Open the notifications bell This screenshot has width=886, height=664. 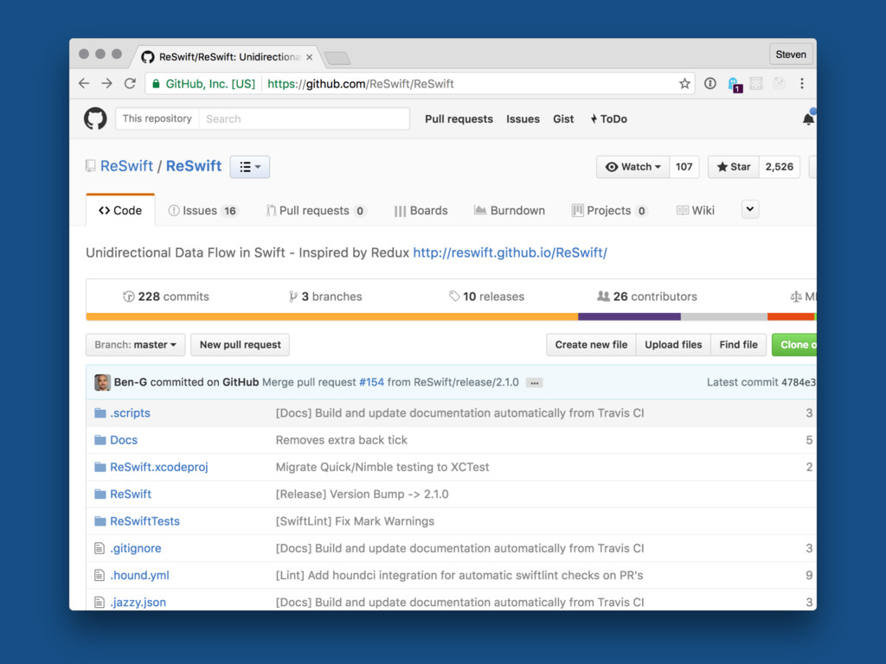pyautogui.click(x=809, y=118)
